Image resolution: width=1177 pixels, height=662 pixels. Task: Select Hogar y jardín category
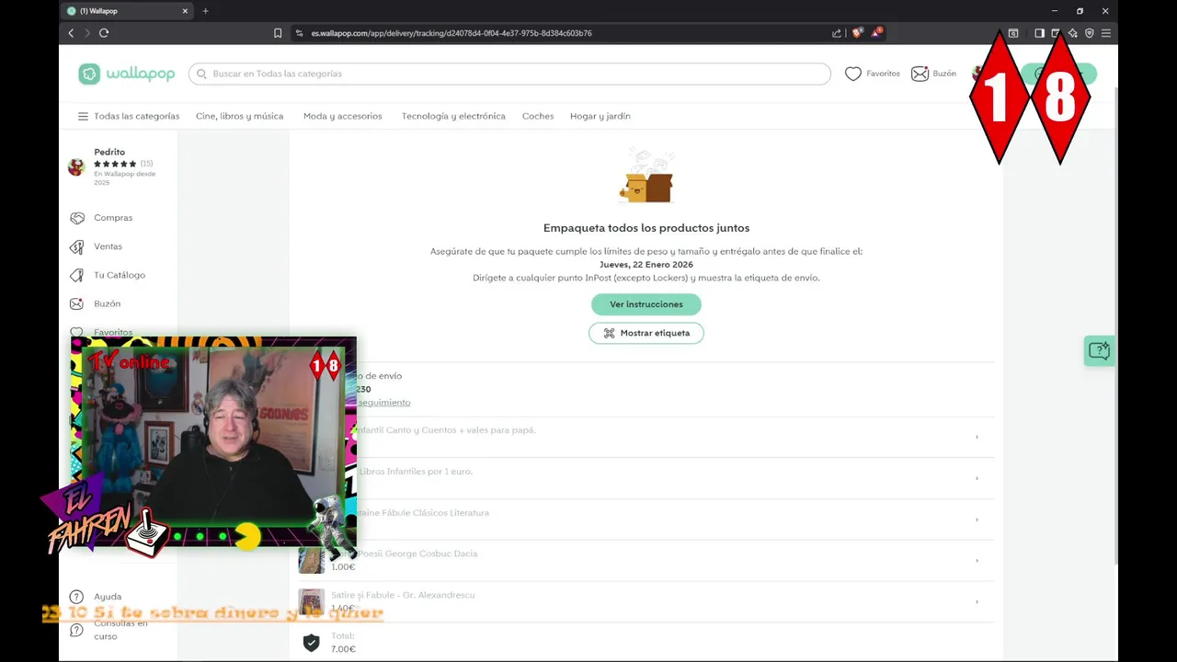pyautogui.click(x=600, y=116)
